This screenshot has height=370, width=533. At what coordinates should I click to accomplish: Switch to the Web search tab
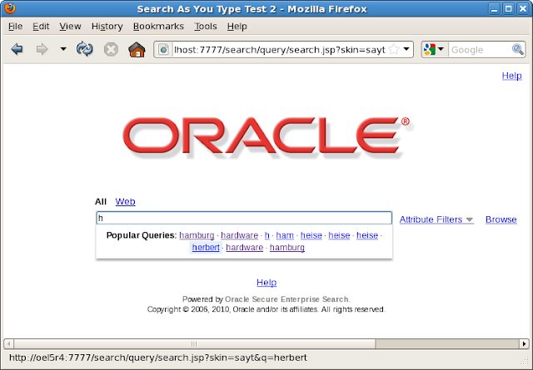(125, 202)
